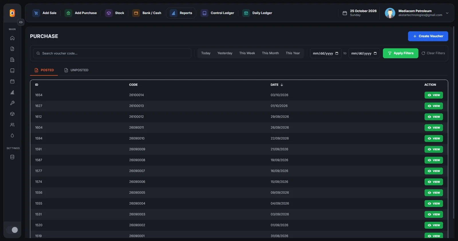Click the page vertical scrollbar
Viewport: 458px width, 241px height.
pos(453,123)
